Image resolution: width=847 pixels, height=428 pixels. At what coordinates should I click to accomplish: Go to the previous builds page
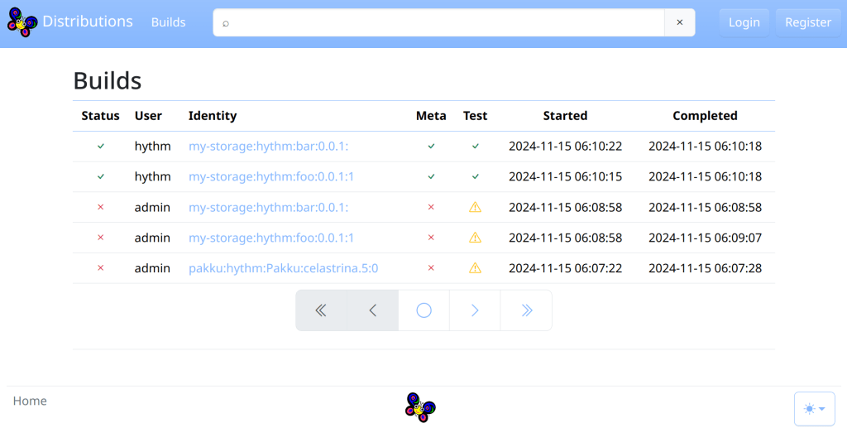click(373, 310)
